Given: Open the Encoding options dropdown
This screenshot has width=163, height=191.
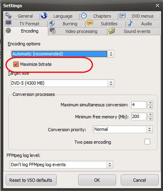Looking at the screenshot, I should click(x=63, y=54).
